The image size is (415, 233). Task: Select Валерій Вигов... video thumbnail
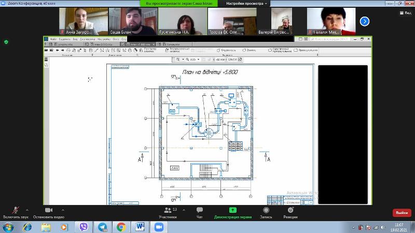click(x=282, y=21)
